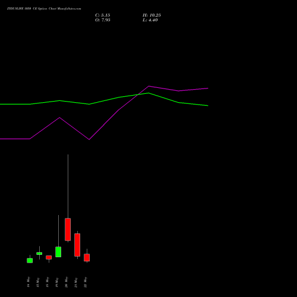Click the open value 'O: 7.95'
Screen dimensions: 297x297
pos(103,20)
